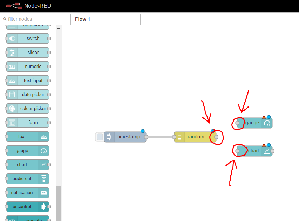Select the switch node in the palette

tap(27, 39)
